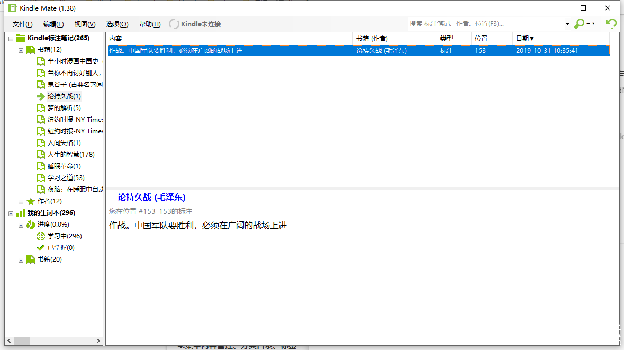Select the 人生的智慧(178) tree label
This screenshot has height=350, width=624.
click(x=71, y=155)
